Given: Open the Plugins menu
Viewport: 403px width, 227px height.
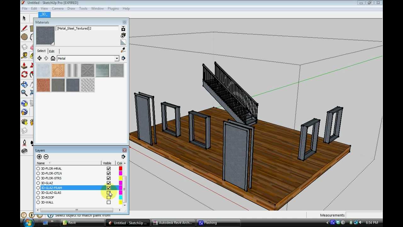Looking at the screenshot, I should 113,9.
